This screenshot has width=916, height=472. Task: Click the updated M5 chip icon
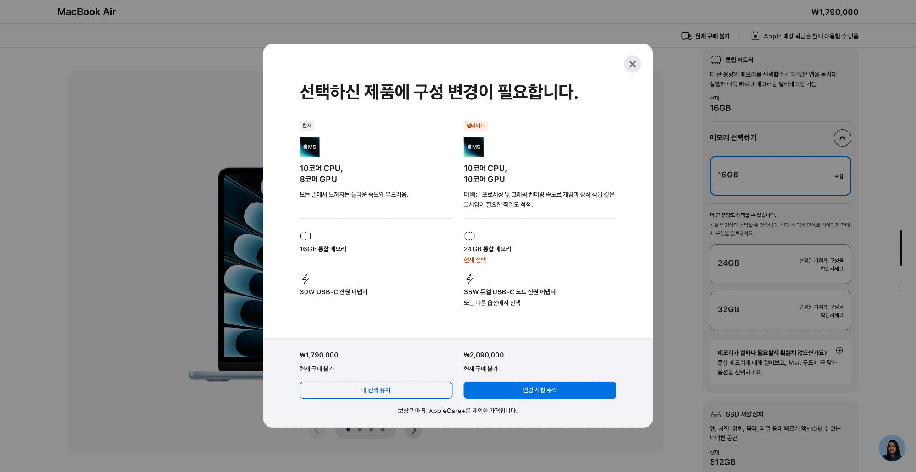point(474,147)
